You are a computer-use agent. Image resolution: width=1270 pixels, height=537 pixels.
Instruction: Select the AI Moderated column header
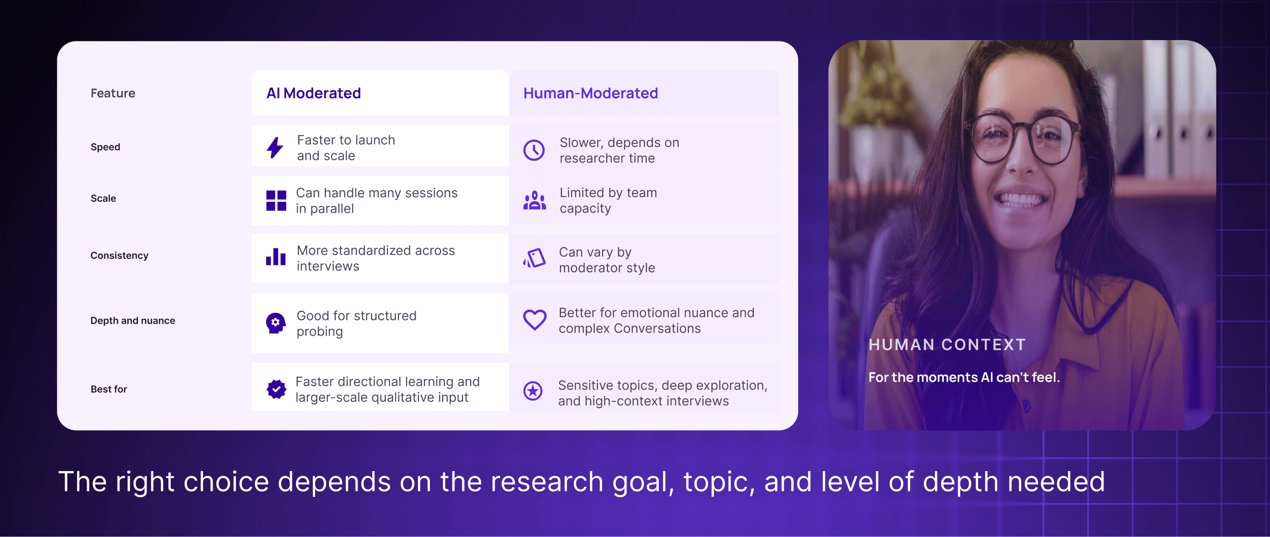point(314,93)
